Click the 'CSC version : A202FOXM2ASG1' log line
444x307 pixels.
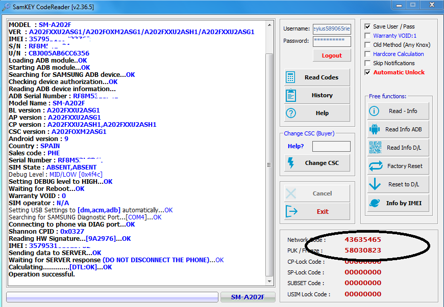[x=58, y=132]
